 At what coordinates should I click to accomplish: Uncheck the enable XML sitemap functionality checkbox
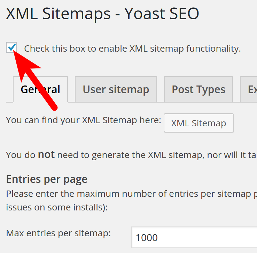click(x=12, y=47)
